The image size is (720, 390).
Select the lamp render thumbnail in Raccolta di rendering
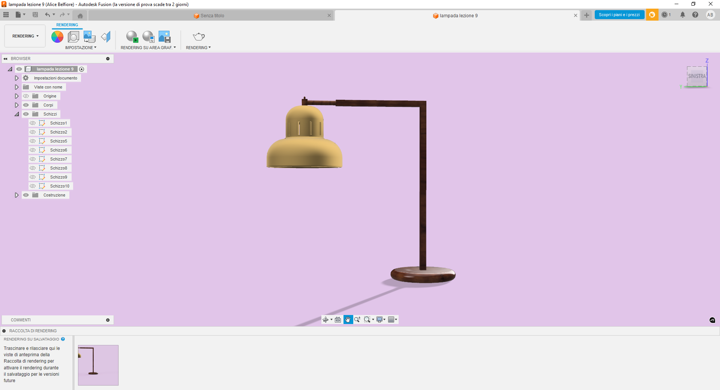tap(98, 365)
